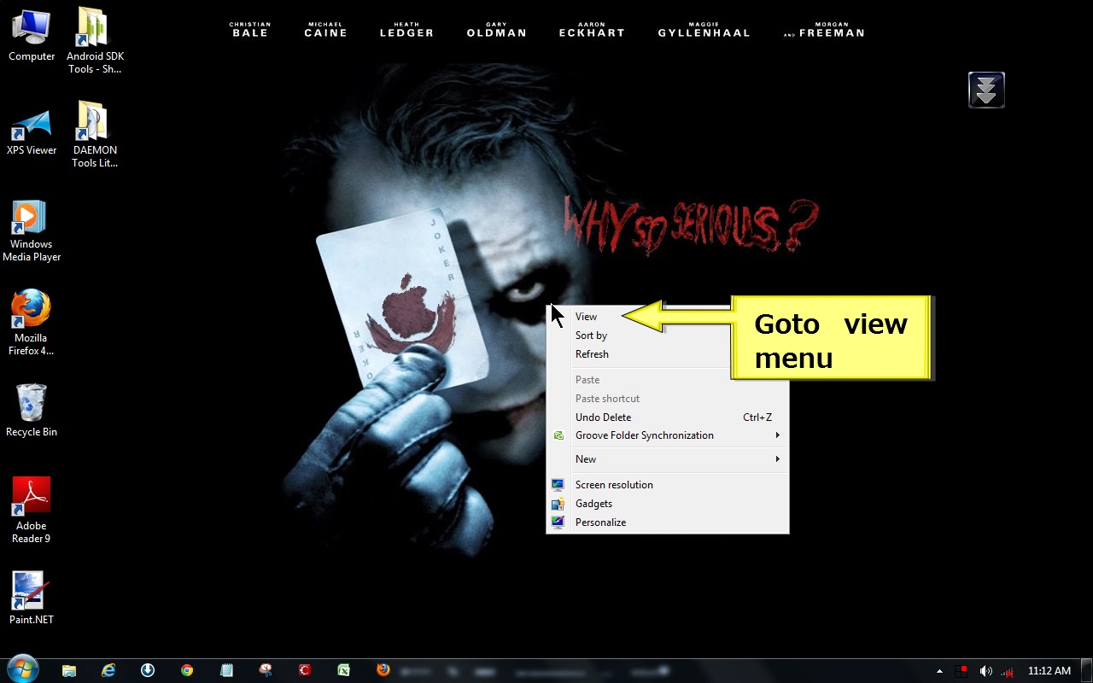Open DAEMON Tools Lite

94,124
